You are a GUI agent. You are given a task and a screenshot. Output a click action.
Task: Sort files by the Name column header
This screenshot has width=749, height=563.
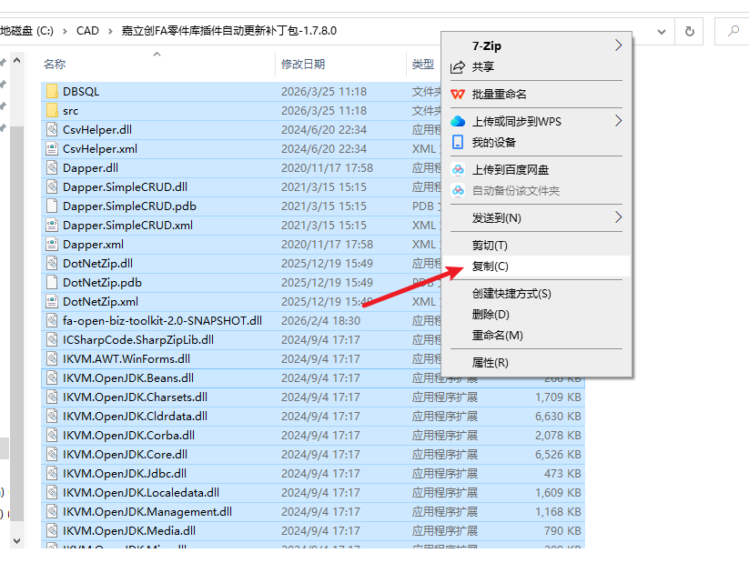click(x=55, y=65)
